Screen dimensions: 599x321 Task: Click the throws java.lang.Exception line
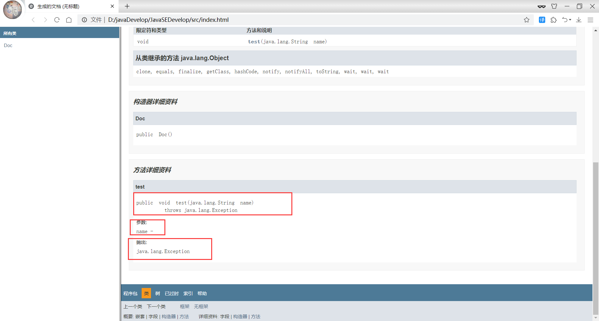pyautogui.click(x=201, y=210)
